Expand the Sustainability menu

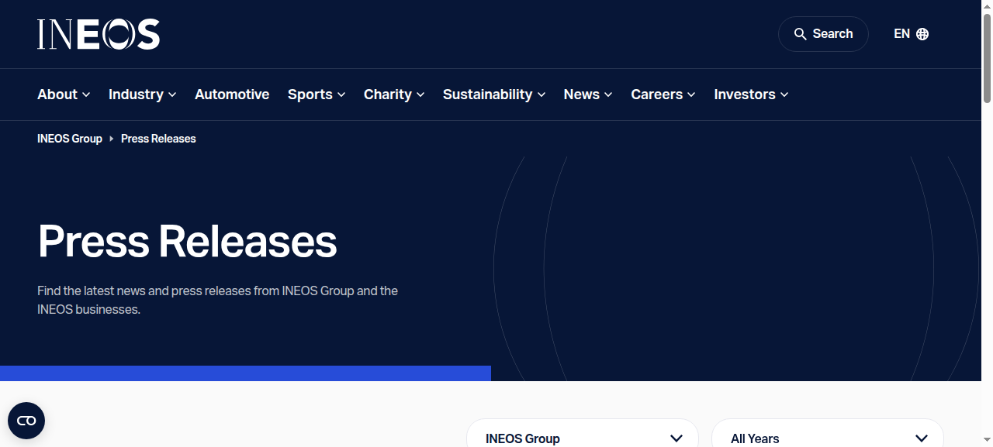click(494, 95)
